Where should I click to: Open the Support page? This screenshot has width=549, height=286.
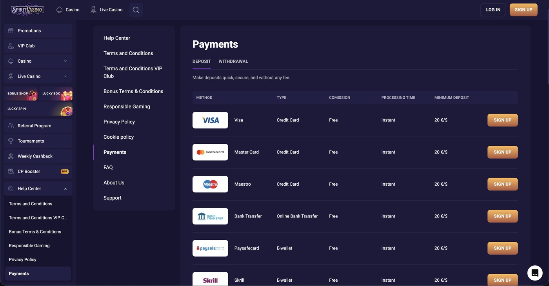(113, 198)
